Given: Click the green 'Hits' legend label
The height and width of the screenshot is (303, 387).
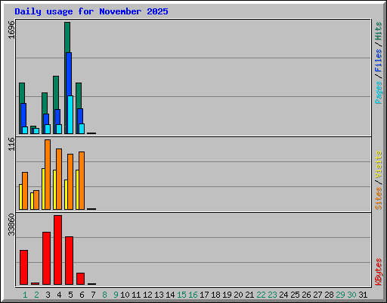Looking at the screenshot, I should pyautogui.click(x=379, y=31).
